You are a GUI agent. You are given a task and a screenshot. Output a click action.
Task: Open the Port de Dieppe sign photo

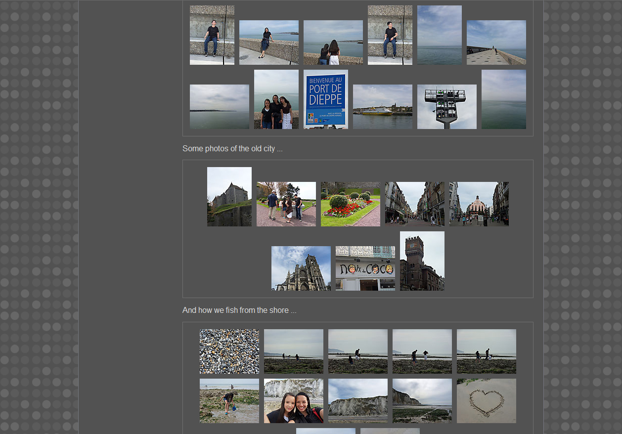click(x=325, y=99)
